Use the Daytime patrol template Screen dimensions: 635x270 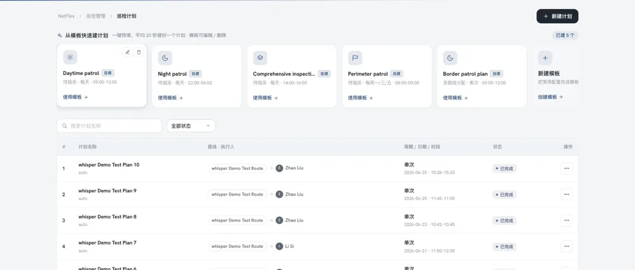tap(76, 97)
